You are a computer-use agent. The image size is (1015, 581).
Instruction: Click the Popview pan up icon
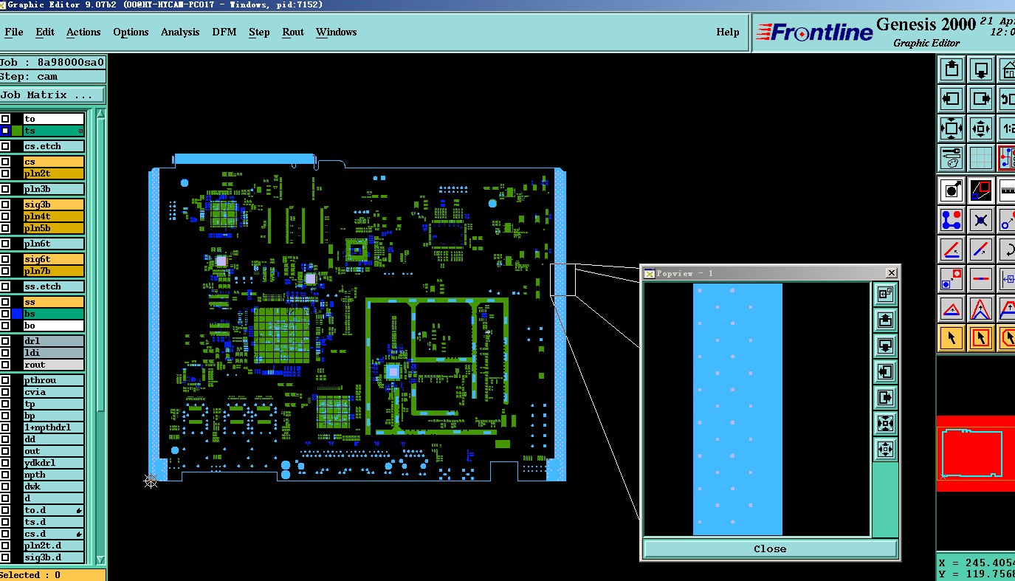click(885, 320)
